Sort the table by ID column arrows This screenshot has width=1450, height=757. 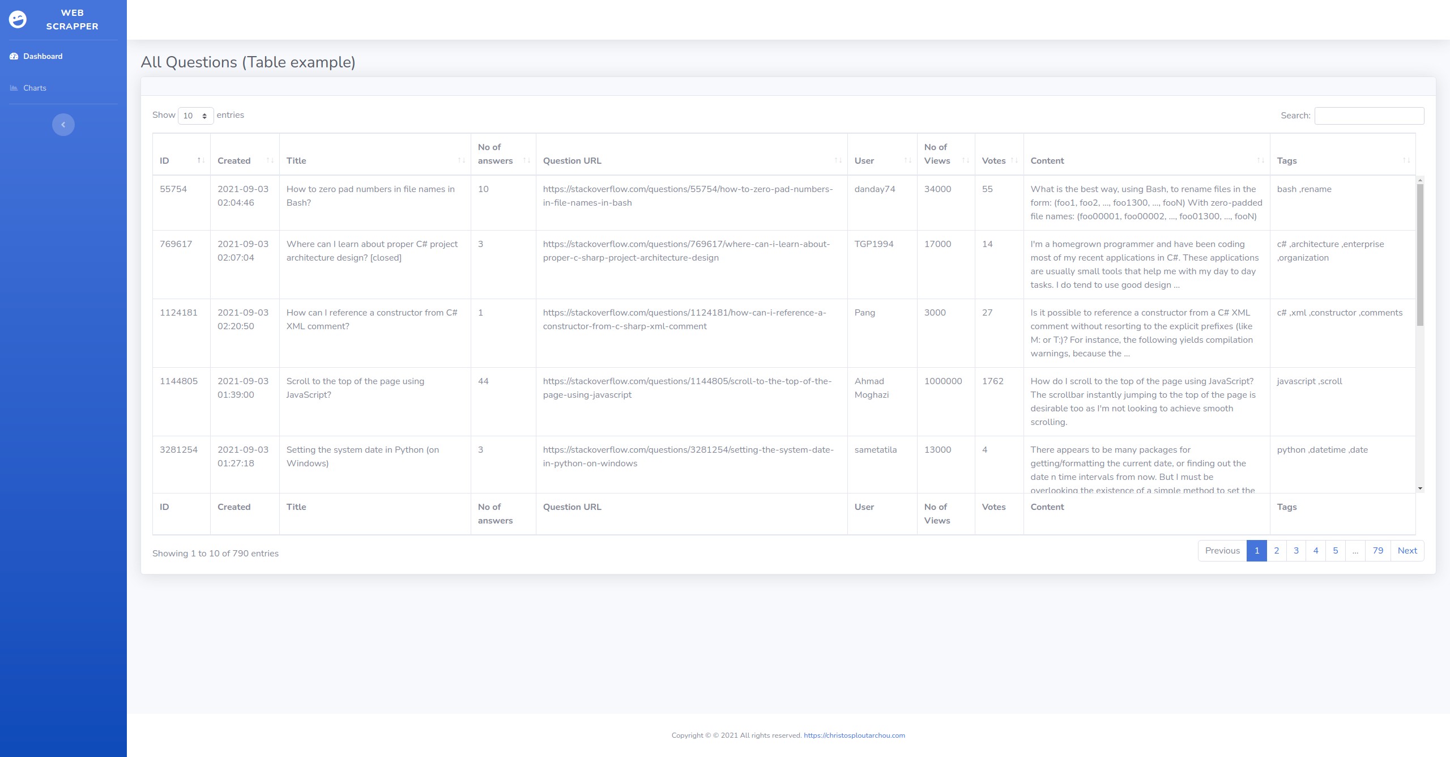(x=201, y=160)
